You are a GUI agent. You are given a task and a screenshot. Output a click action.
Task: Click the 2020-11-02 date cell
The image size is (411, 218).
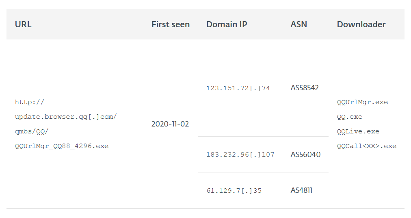pyautogui.click(x=170, y=124)
